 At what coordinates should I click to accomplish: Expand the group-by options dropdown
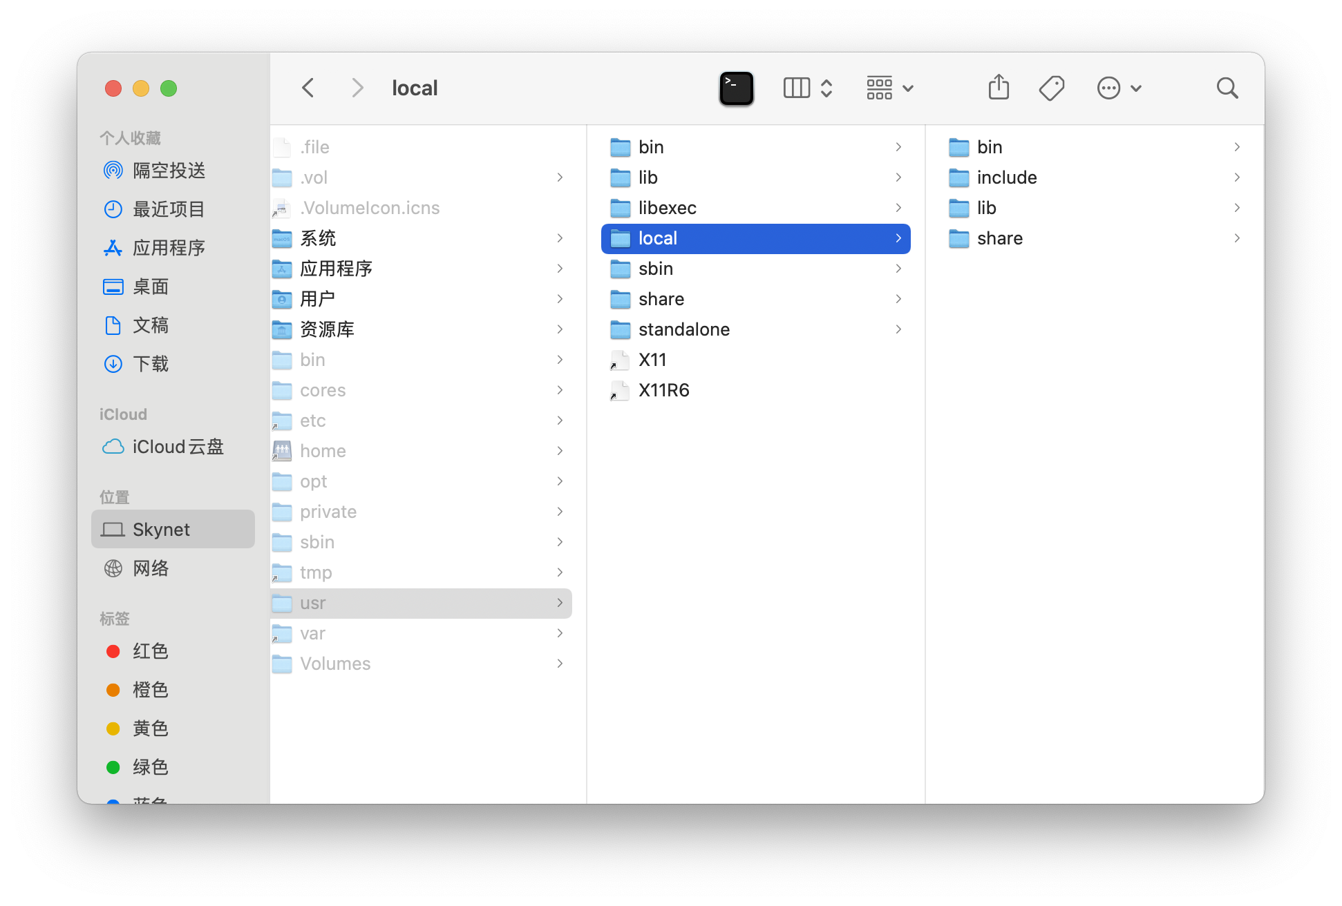pos(890,88)
